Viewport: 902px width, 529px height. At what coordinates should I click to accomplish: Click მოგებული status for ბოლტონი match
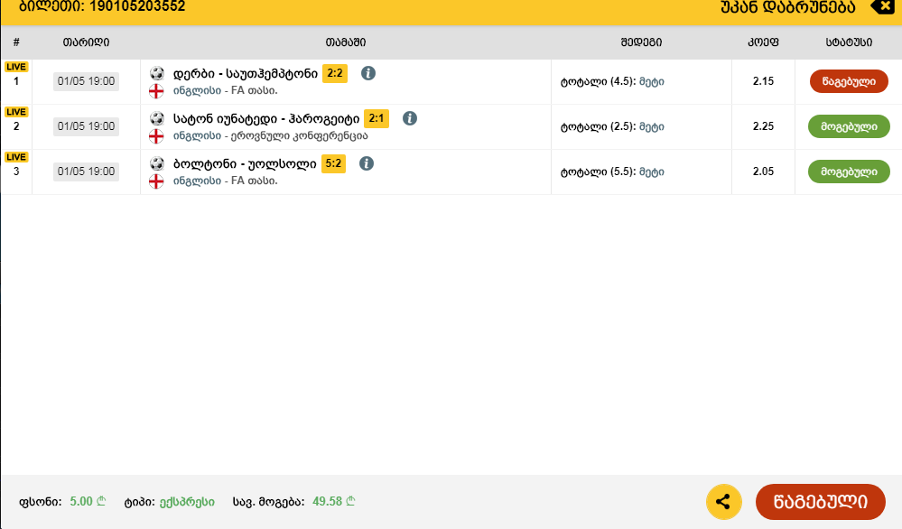[x=849, y=172]
